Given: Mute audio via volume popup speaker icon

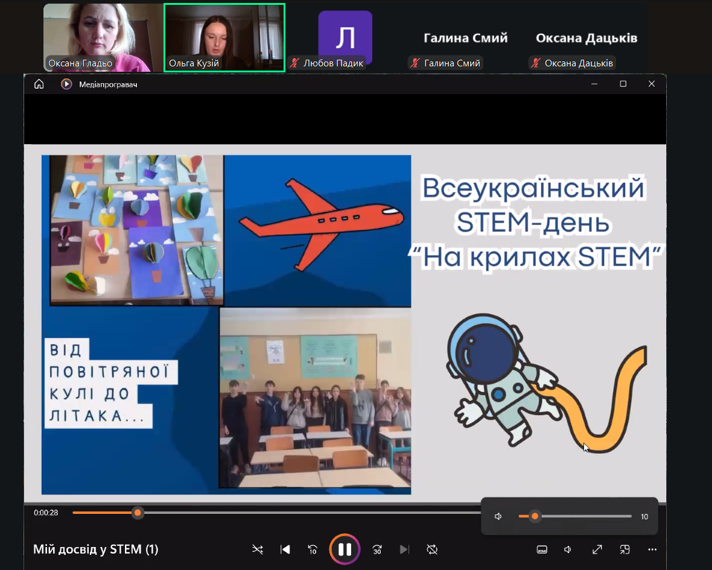Looking at the screenshot, I should point(498,516).
